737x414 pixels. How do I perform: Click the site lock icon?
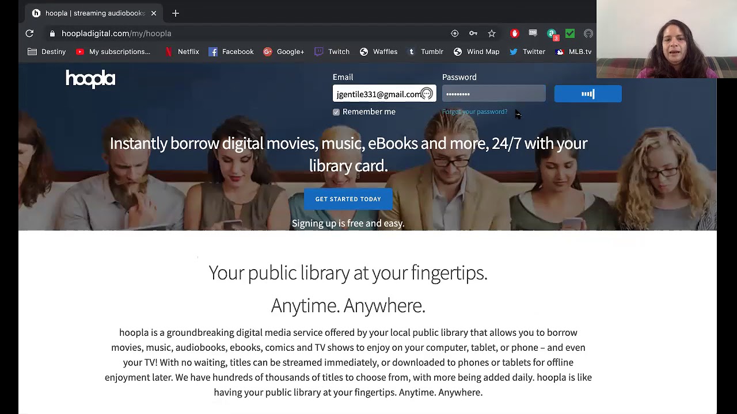pos(52,33)
